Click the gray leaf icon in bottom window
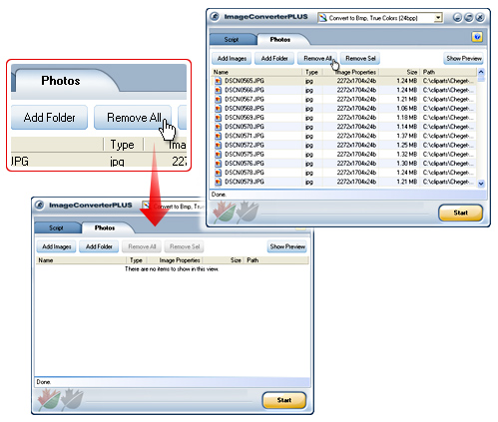The width and height of the screenshot is (498, 422). [x=72, y=399]
